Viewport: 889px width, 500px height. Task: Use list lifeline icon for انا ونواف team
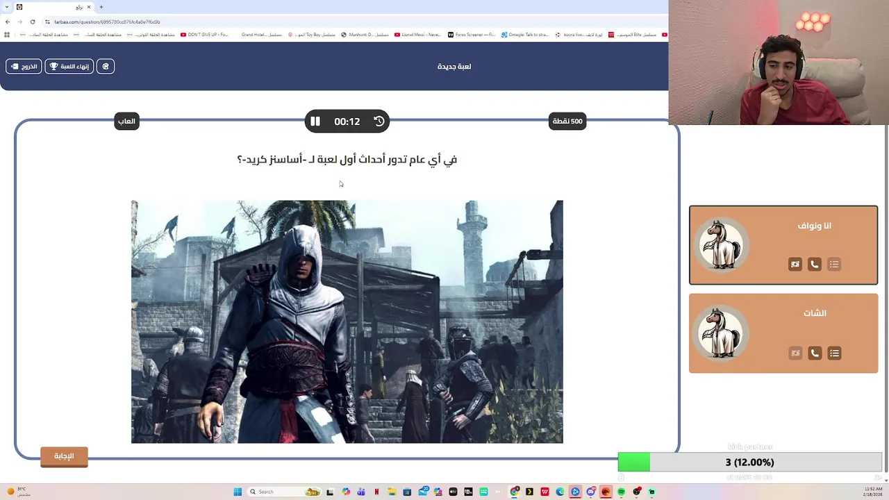click(x=834, y=265)
